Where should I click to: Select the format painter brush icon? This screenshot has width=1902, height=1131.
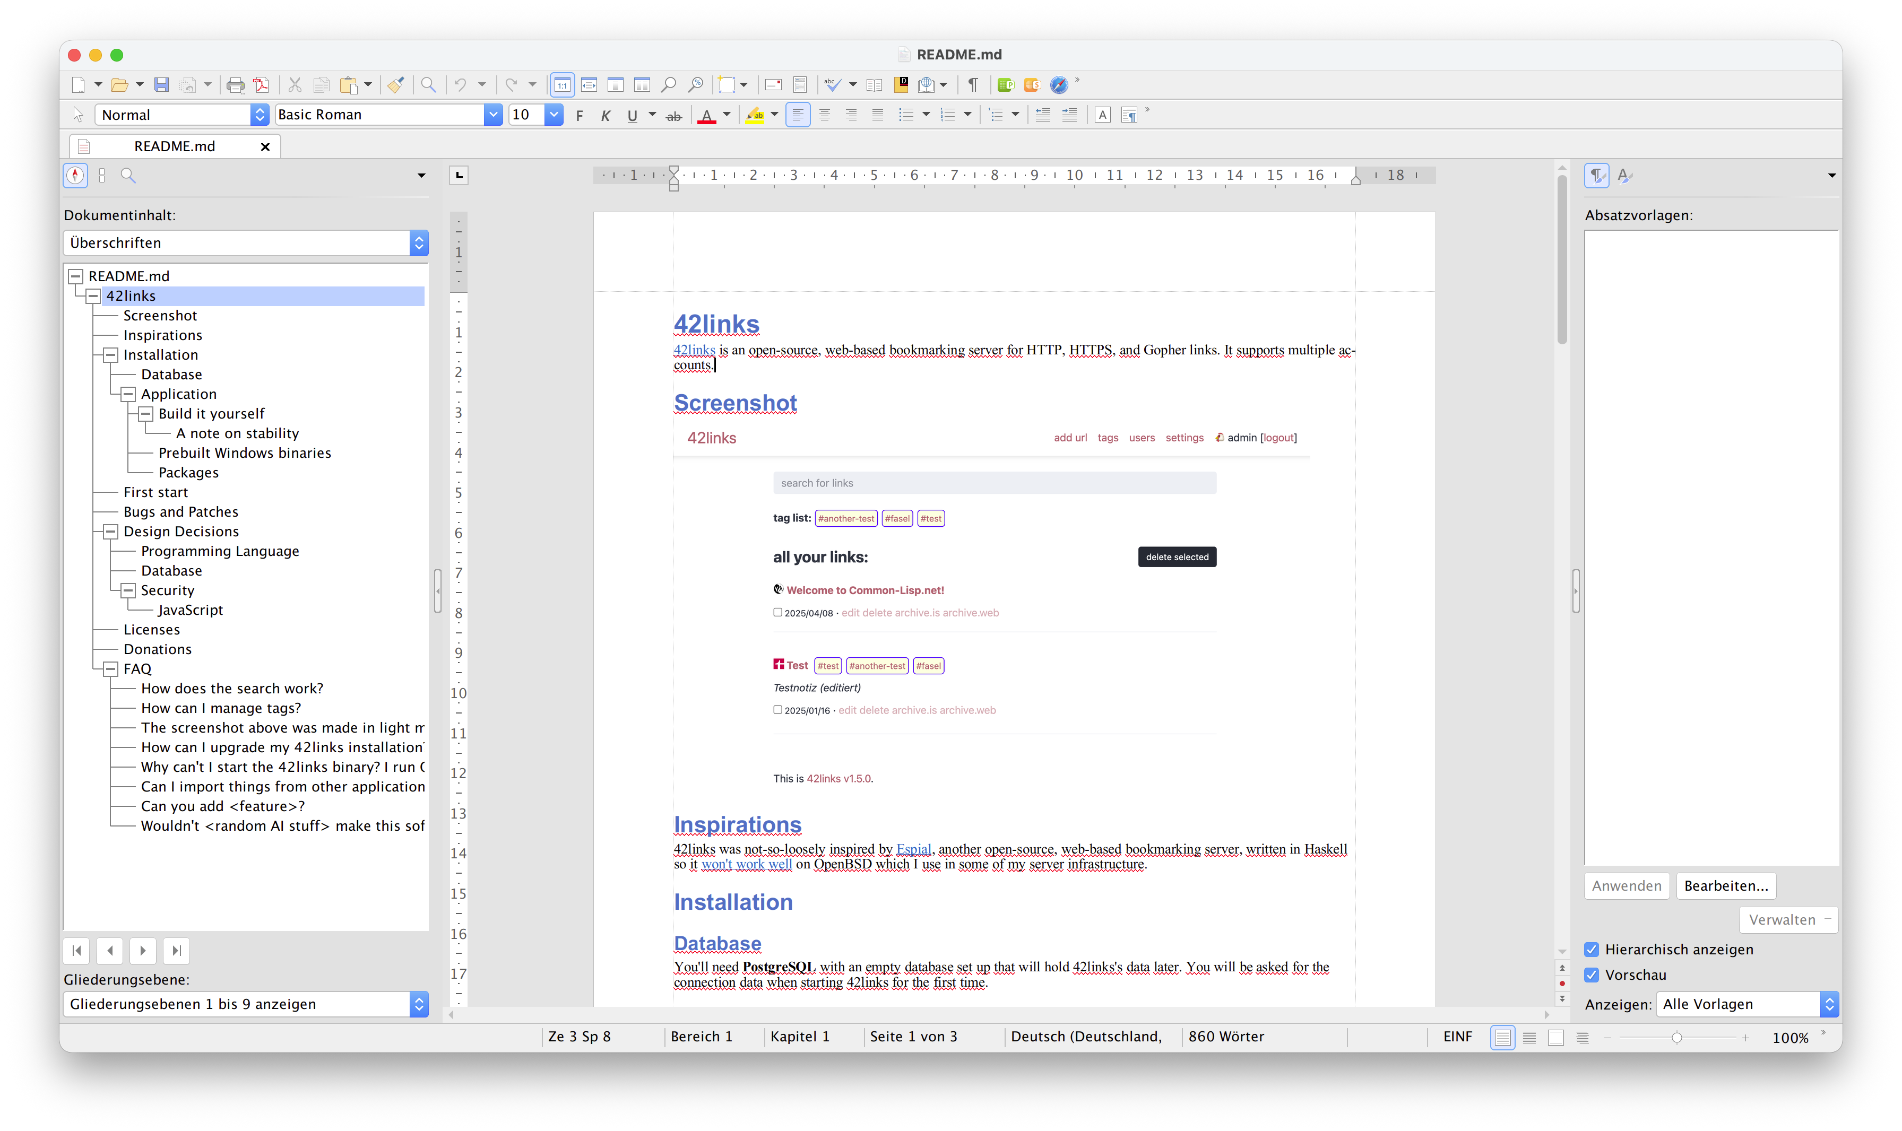tap(396, 84)
